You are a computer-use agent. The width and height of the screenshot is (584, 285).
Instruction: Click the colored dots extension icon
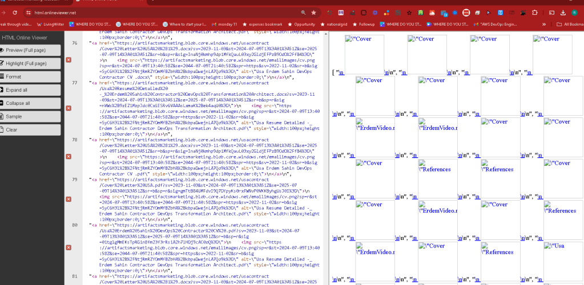coord(386,13)
